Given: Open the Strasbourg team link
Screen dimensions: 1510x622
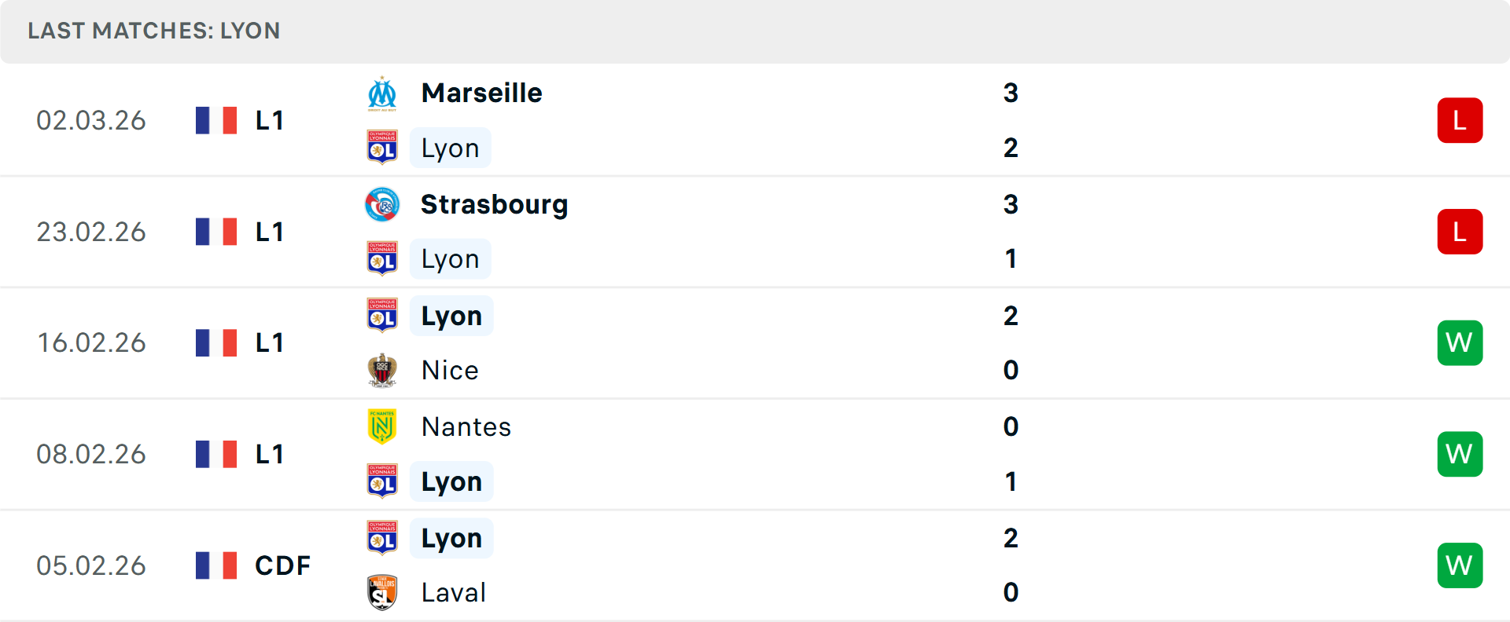Looking at the screenshot, I should [494, 205].
